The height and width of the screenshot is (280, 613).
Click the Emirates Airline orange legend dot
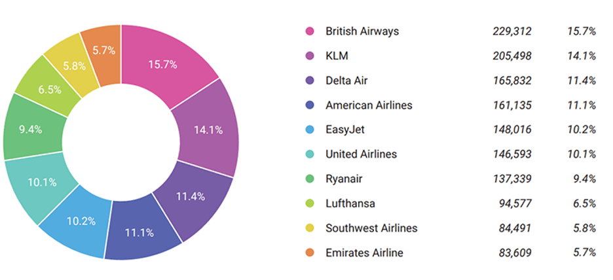310,253
